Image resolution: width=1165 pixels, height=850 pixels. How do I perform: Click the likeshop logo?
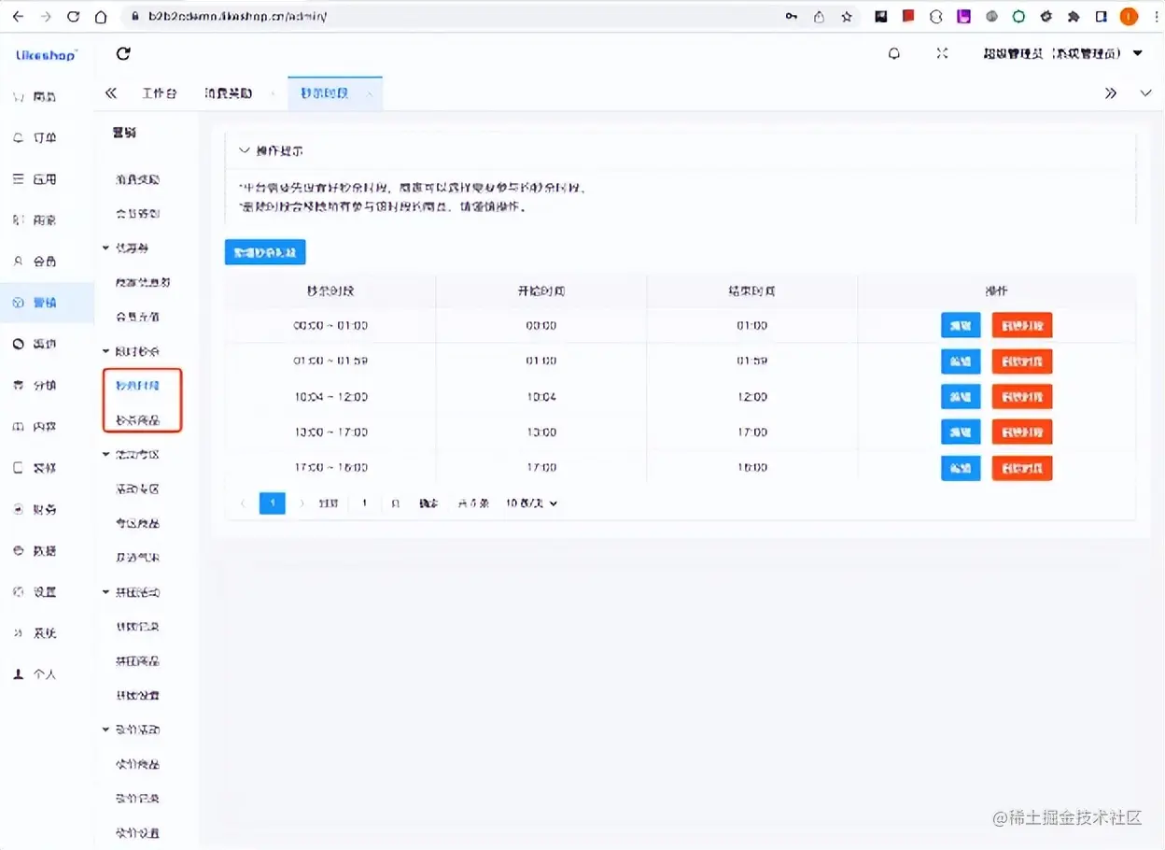(47, 55)
